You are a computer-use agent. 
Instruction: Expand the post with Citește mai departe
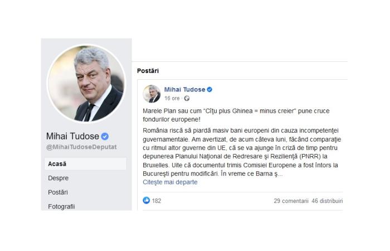coord(170,182)
